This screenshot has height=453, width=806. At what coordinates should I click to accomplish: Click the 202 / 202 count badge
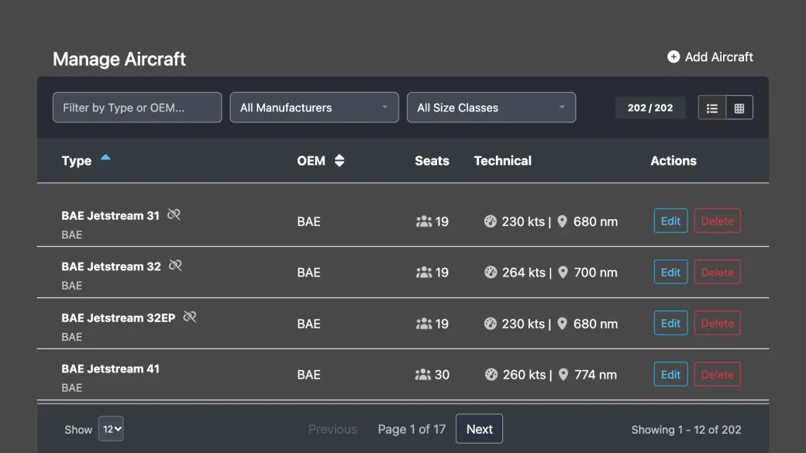(x=650, y=108)
